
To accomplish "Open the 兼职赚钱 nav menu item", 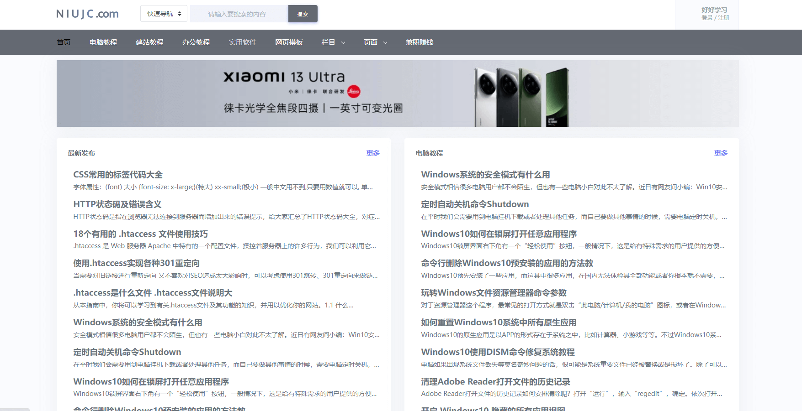I will click(x=420, y=42).
